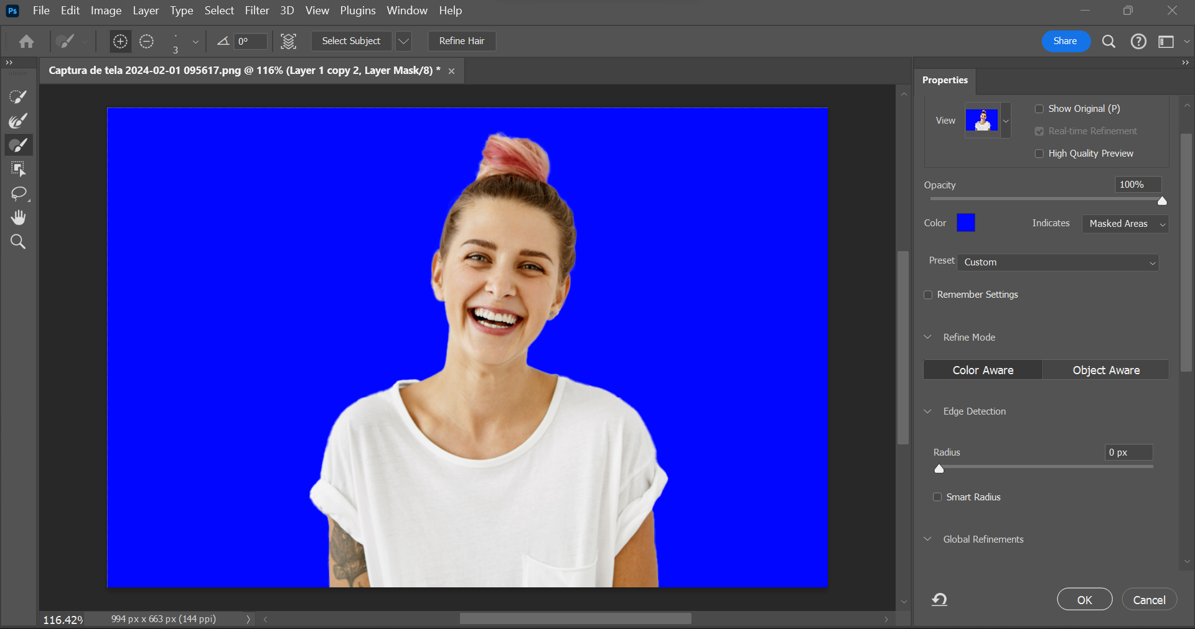
Task: Open the workspace layout switcher icon
Action: (1166, 41)
